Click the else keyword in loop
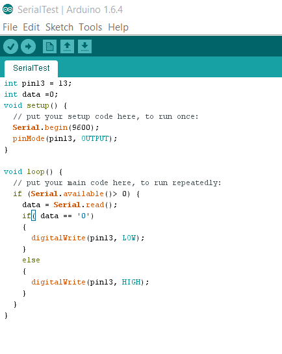The height and width of the screenshot is (354, 282). tap(31, 260)
